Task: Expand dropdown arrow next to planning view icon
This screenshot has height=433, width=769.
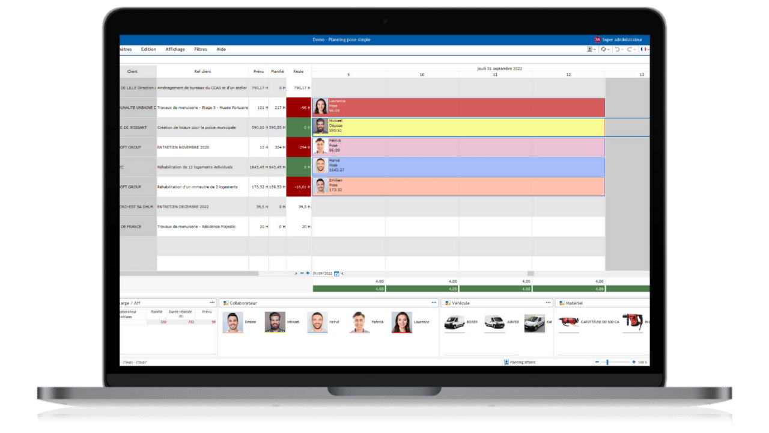Action: coord(595,49)
